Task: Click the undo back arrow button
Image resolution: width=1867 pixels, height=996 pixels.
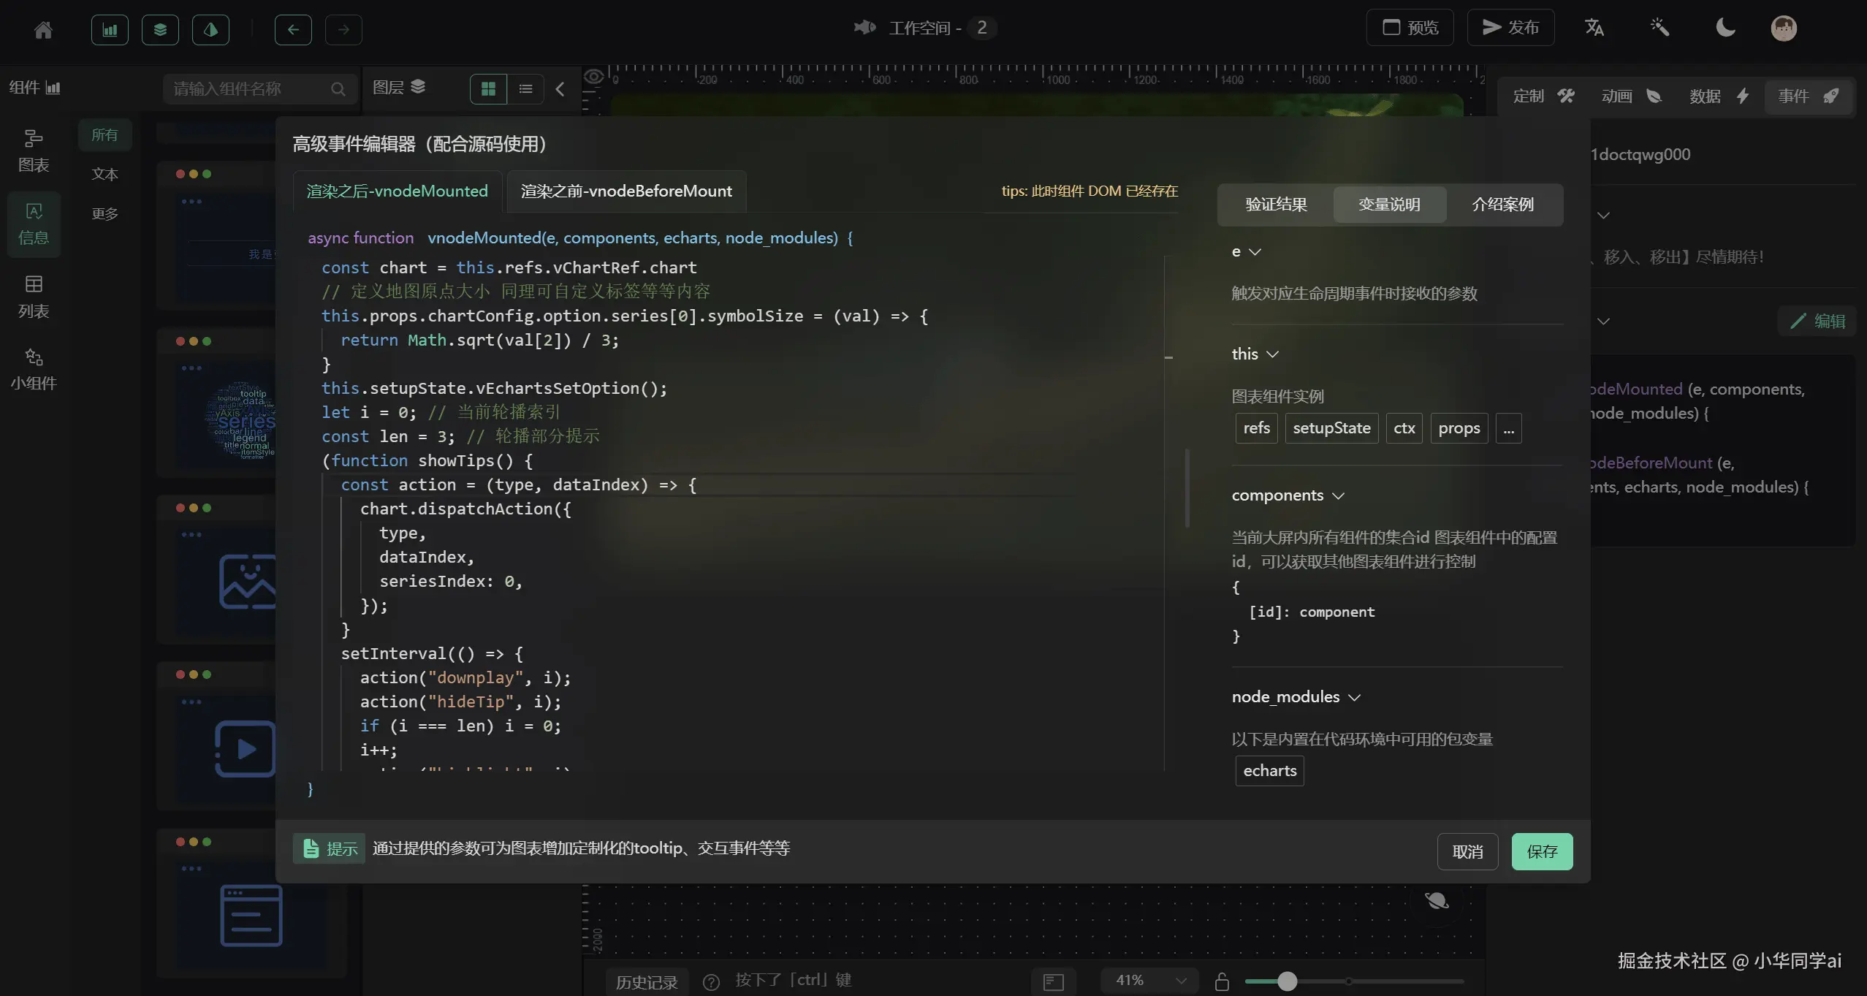Action: (293, 29)
